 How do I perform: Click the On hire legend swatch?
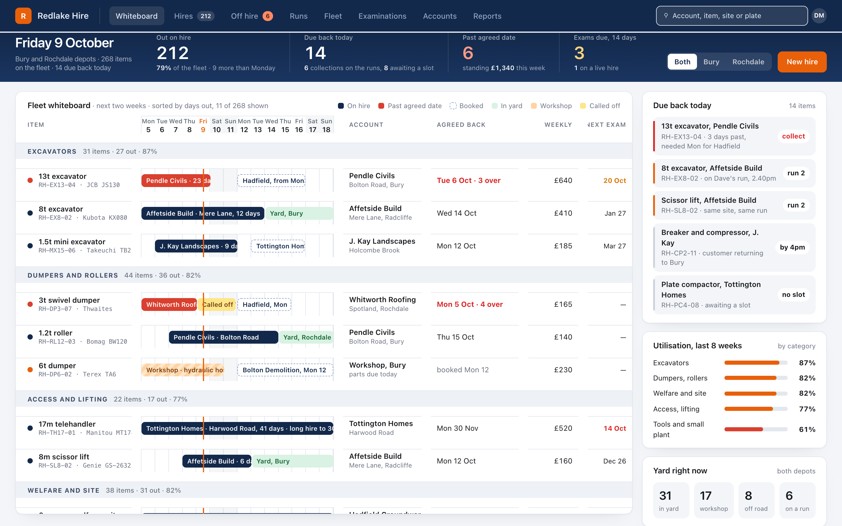pos(341,106)
